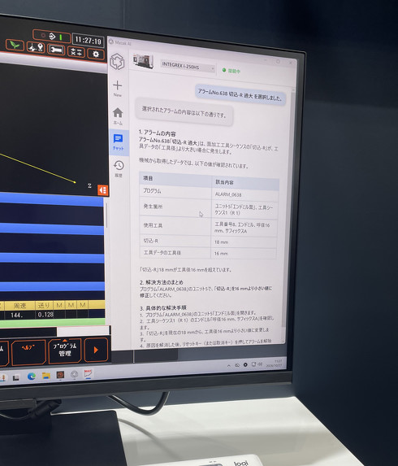Open the gear settings icon in CNC toolbar
This screenshot has width=398, height=466.
click(x=96, y=54)
